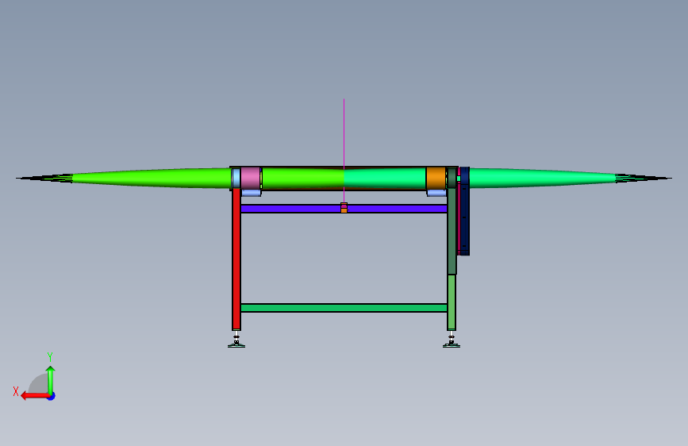
Task: Click the green Y axis arrow on triad
Action: tap(51, 381)
